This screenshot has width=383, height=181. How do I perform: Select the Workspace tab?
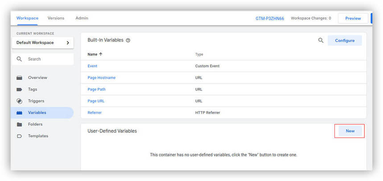pyautogui.click(x=27, y=18)
